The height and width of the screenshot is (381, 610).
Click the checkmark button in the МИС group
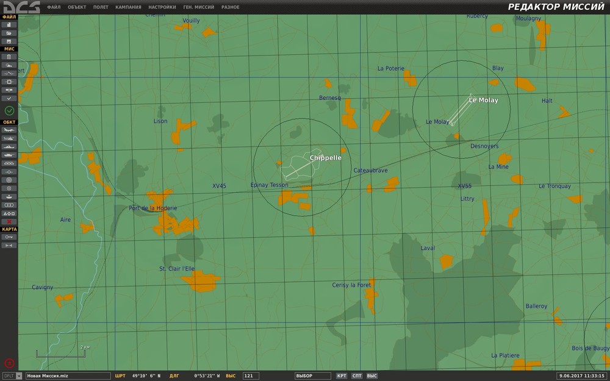point(9,98)
